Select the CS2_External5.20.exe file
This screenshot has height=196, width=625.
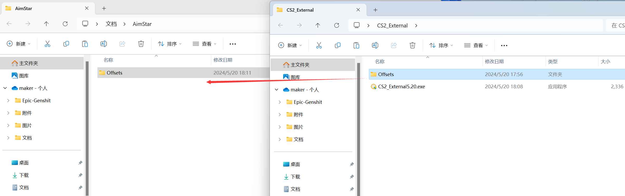tap(401, 86)
